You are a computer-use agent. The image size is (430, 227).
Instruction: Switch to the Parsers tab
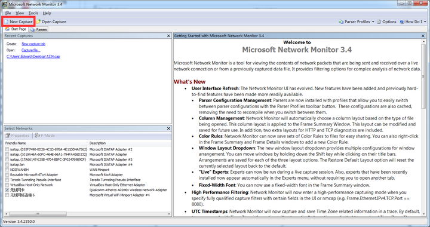tap(39, 29)
